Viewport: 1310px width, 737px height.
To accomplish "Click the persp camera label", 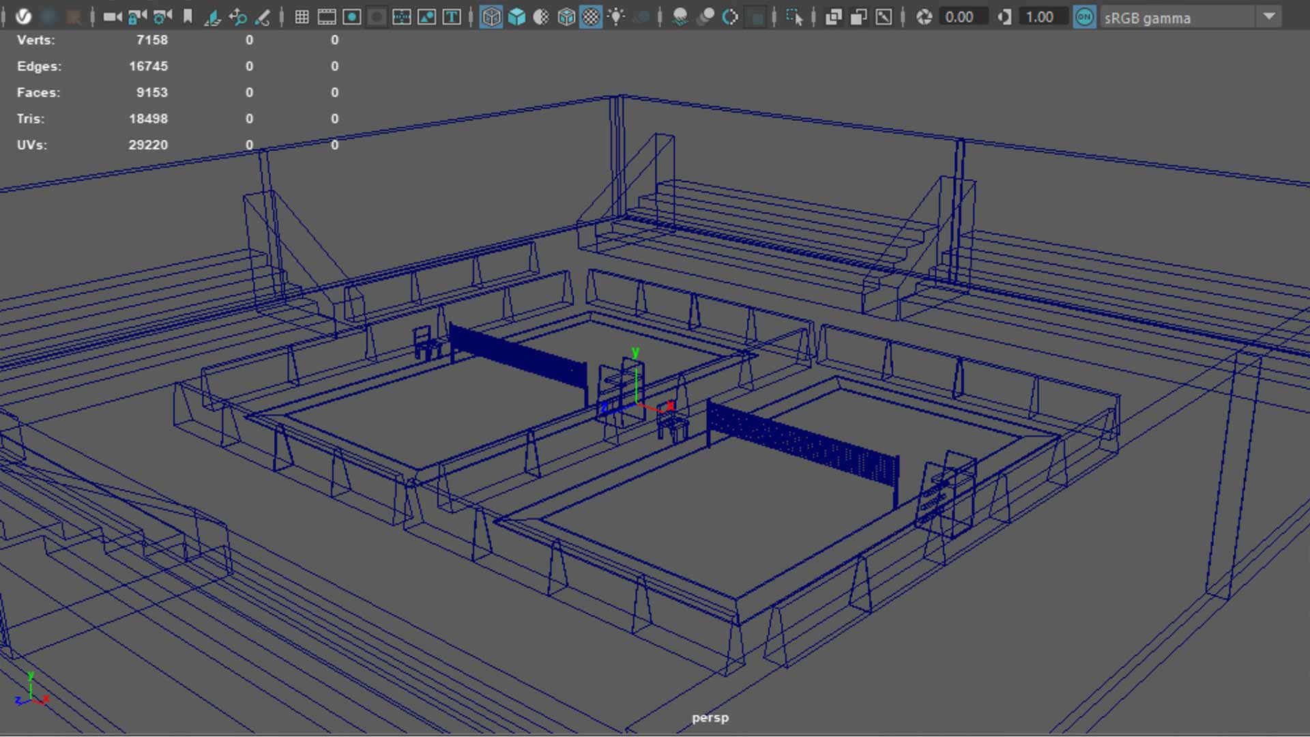I will click(710, 717).
